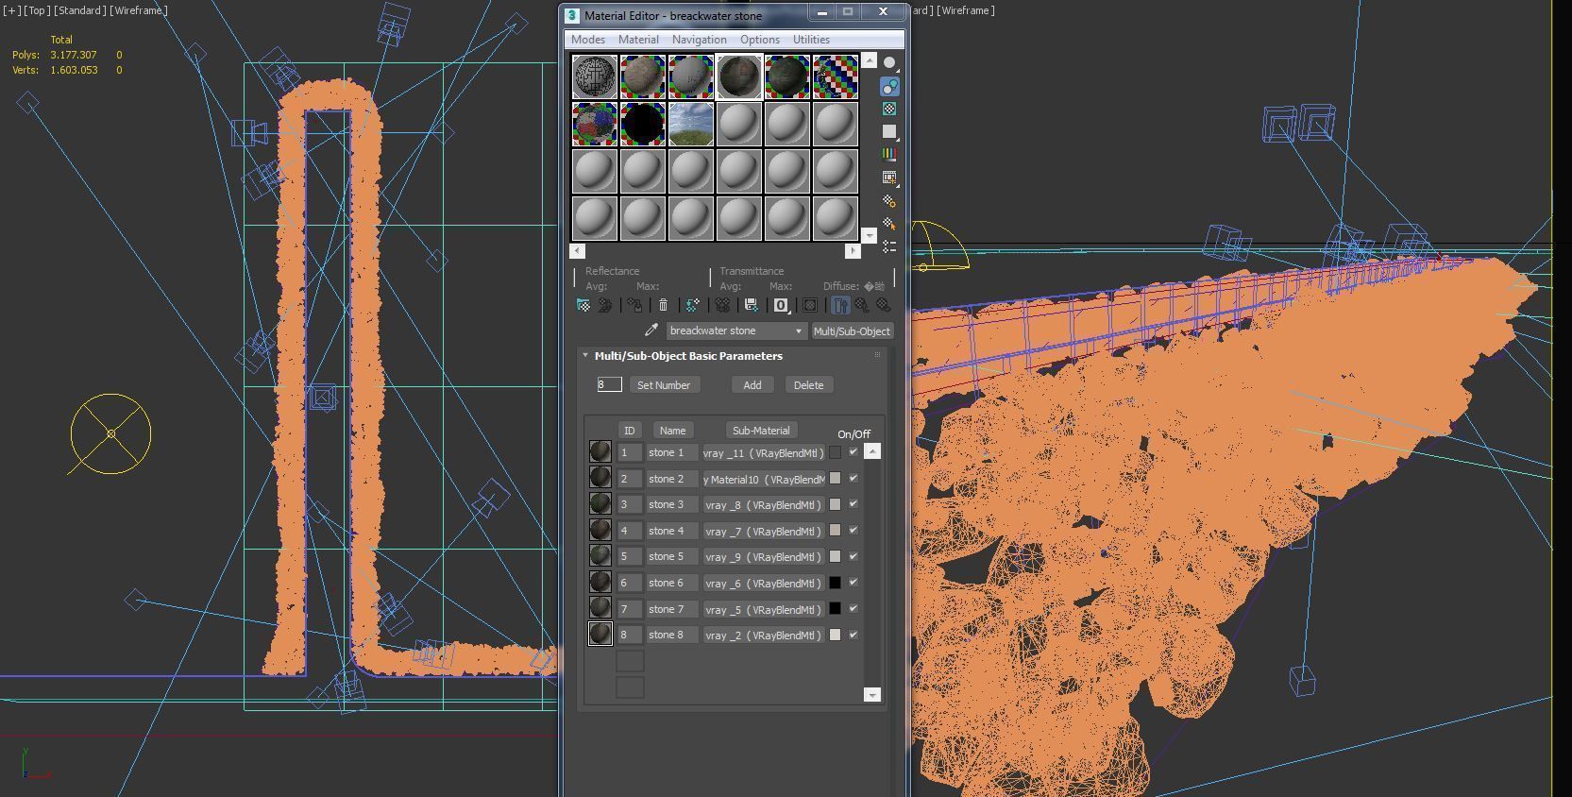Image resolution: width=1572 pixels, height=797 pixels.
Task: Open sub-material vray _11 VRayBlendMtl
Action: (764, 453)
